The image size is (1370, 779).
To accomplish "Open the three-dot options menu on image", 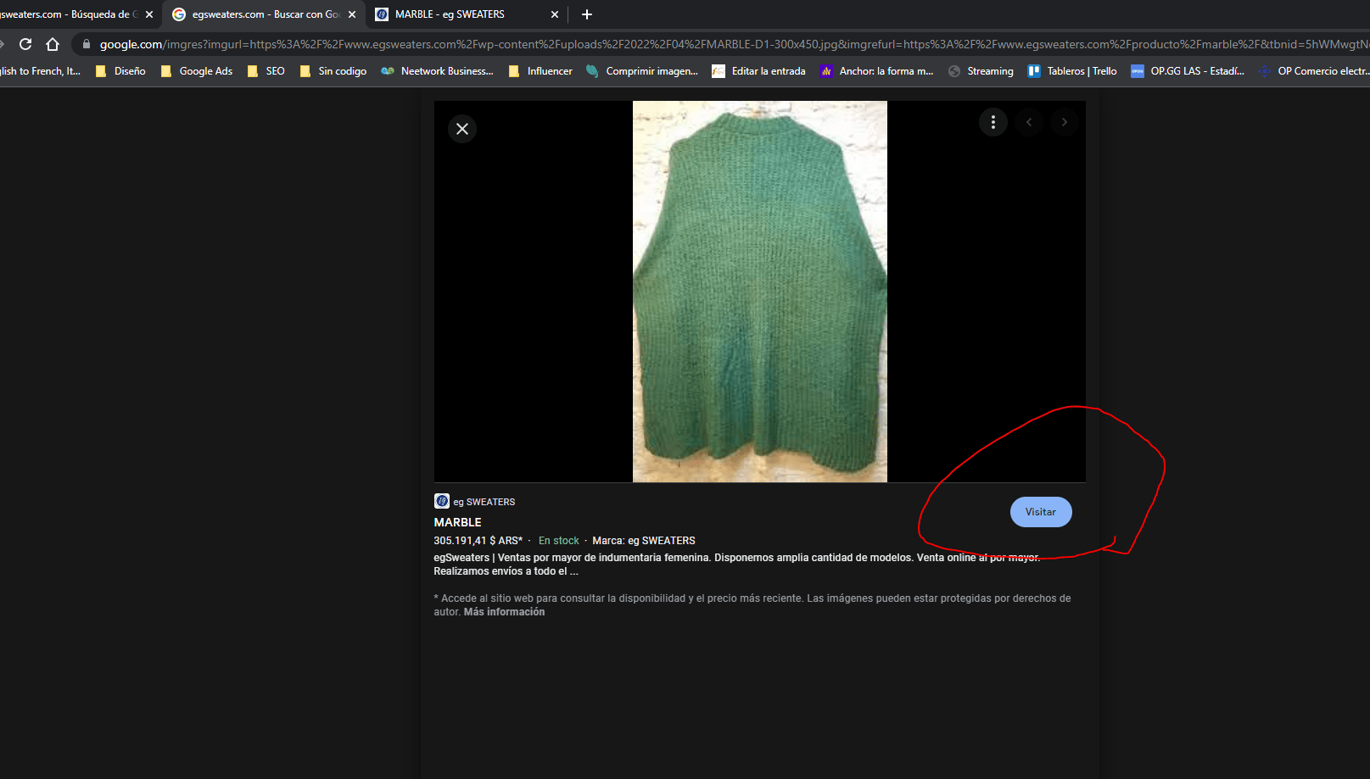I will [x=993, y=122].
